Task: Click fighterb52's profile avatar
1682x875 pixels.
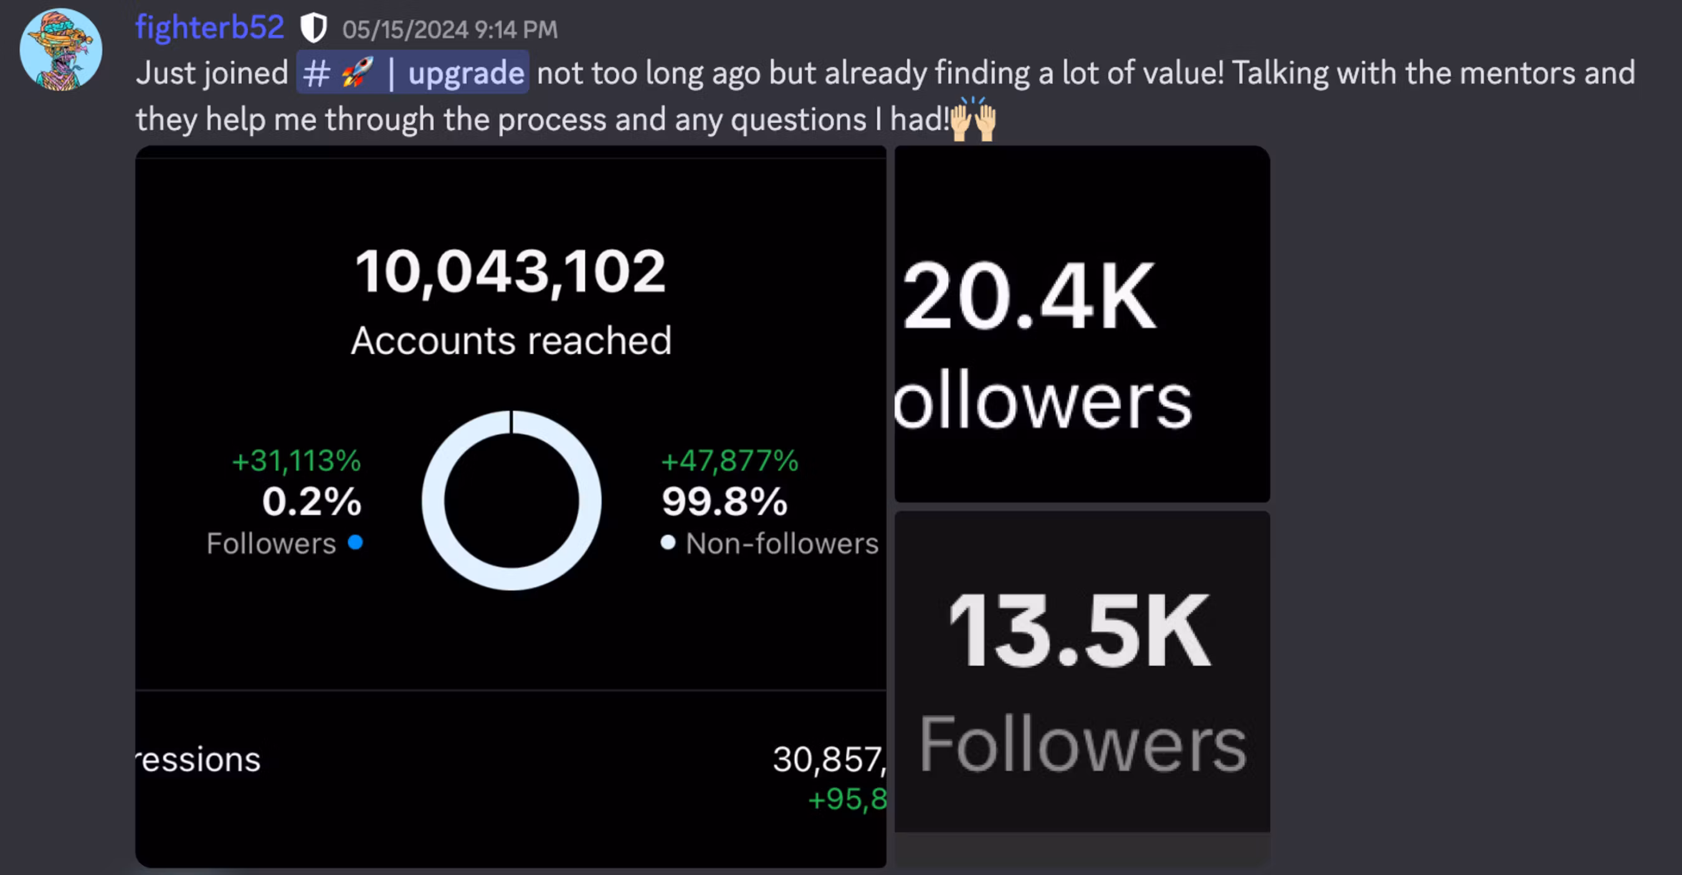Action: click(x=60, y=50)
